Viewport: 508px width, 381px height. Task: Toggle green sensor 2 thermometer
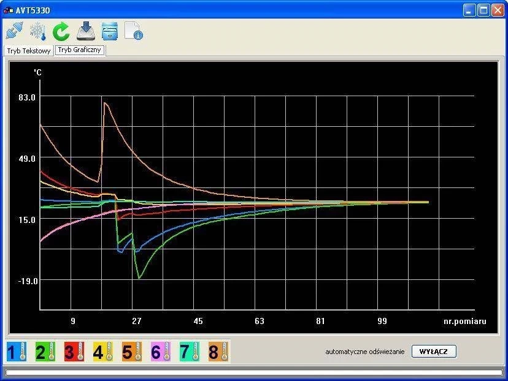(x=45, y=352)
